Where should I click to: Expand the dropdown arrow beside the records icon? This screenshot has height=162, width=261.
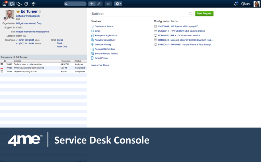21,4
